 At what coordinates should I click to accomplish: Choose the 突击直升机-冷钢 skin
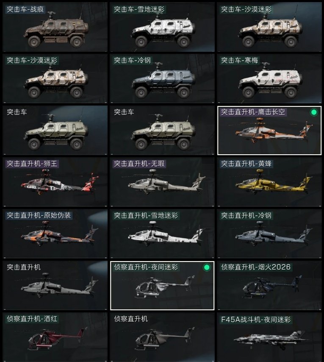[x=269, y=234]
